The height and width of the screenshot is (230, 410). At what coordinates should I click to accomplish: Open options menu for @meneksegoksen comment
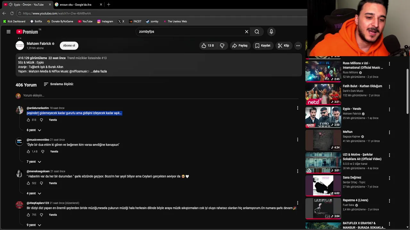pyautogui.click(x=298, y=171)
